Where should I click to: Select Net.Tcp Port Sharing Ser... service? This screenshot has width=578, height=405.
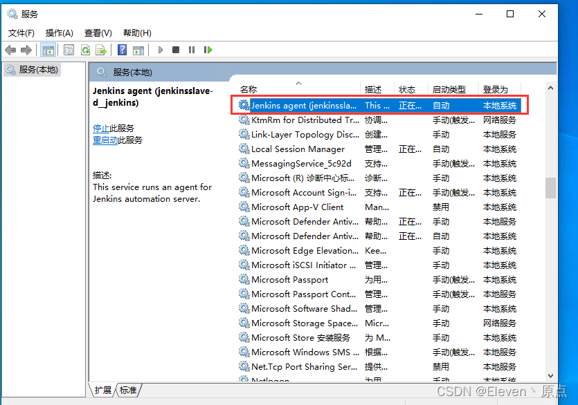[379, 367]
